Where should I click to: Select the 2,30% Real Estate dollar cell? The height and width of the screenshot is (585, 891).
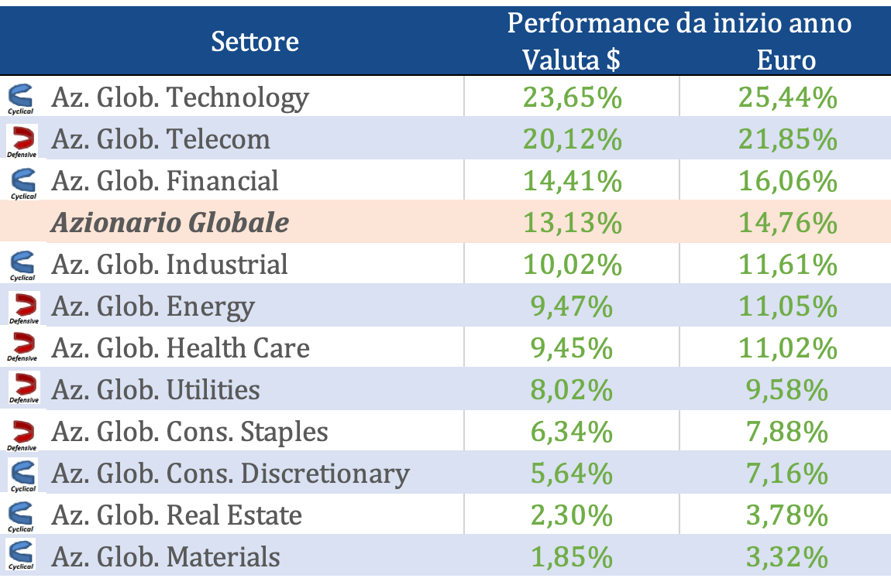tap(572, 515)
